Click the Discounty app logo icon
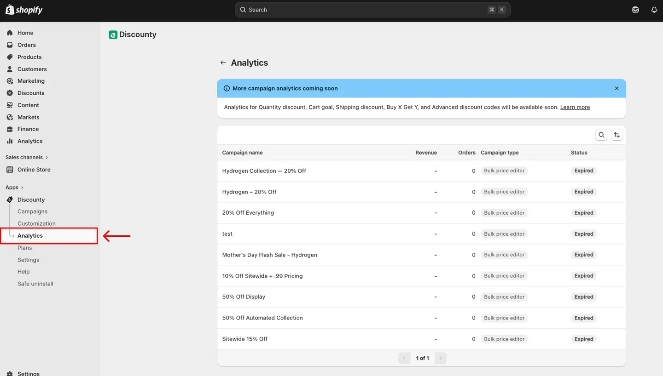This screenshot has width=663, height=376. (x=113, y=34)
